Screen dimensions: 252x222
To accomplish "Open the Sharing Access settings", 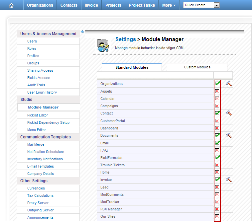I will 40,70.
